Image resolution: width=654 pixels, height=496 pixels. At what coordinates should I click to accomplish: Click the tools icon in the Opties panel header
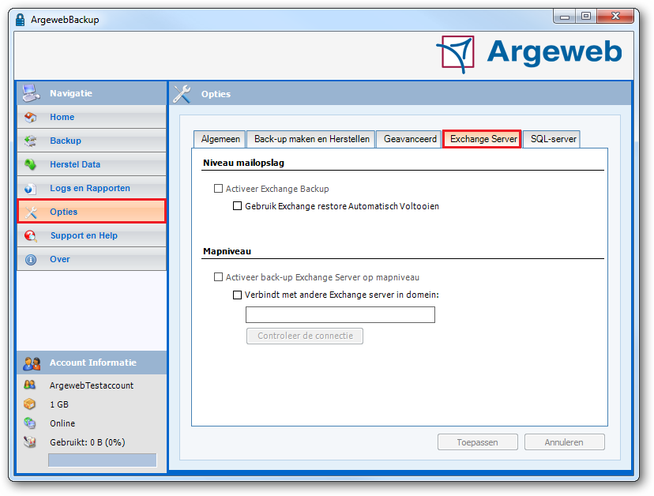click(182, 94)
